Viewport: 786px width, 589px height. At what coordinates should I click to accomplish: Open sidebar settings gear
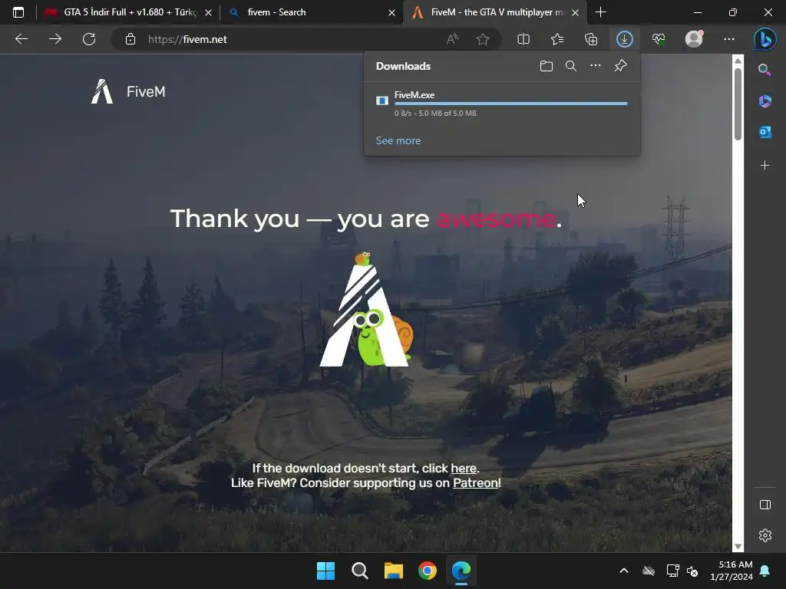(765, 535)
